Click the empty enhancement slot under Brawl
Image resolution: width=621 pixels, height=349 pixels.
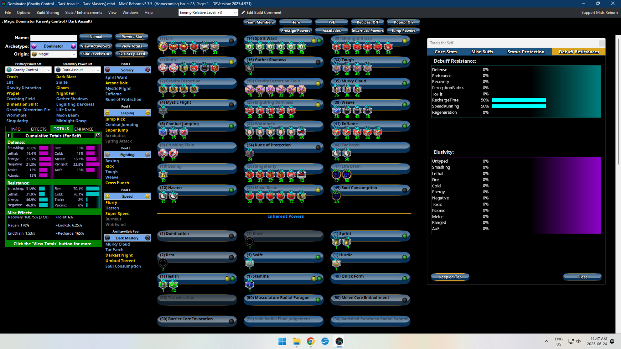[x=250, y=242]
